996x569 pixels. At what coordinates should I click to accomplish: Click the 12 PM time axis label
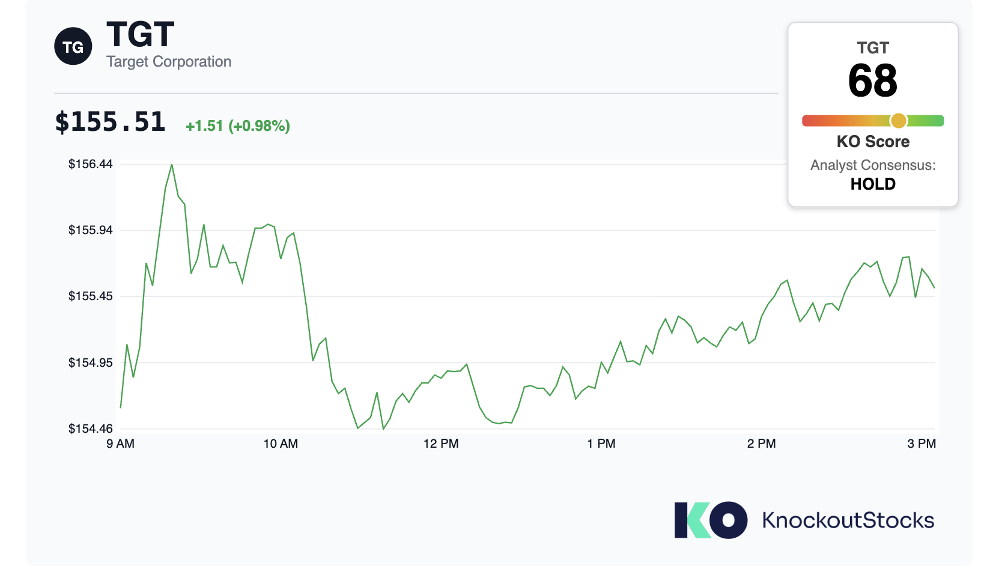[441, 444]
